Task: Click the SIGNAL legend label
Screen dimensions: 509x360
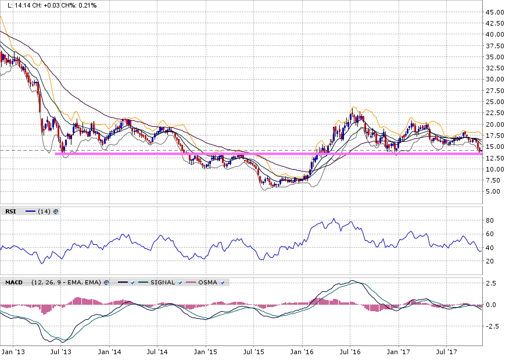Action: coord(163,283)
